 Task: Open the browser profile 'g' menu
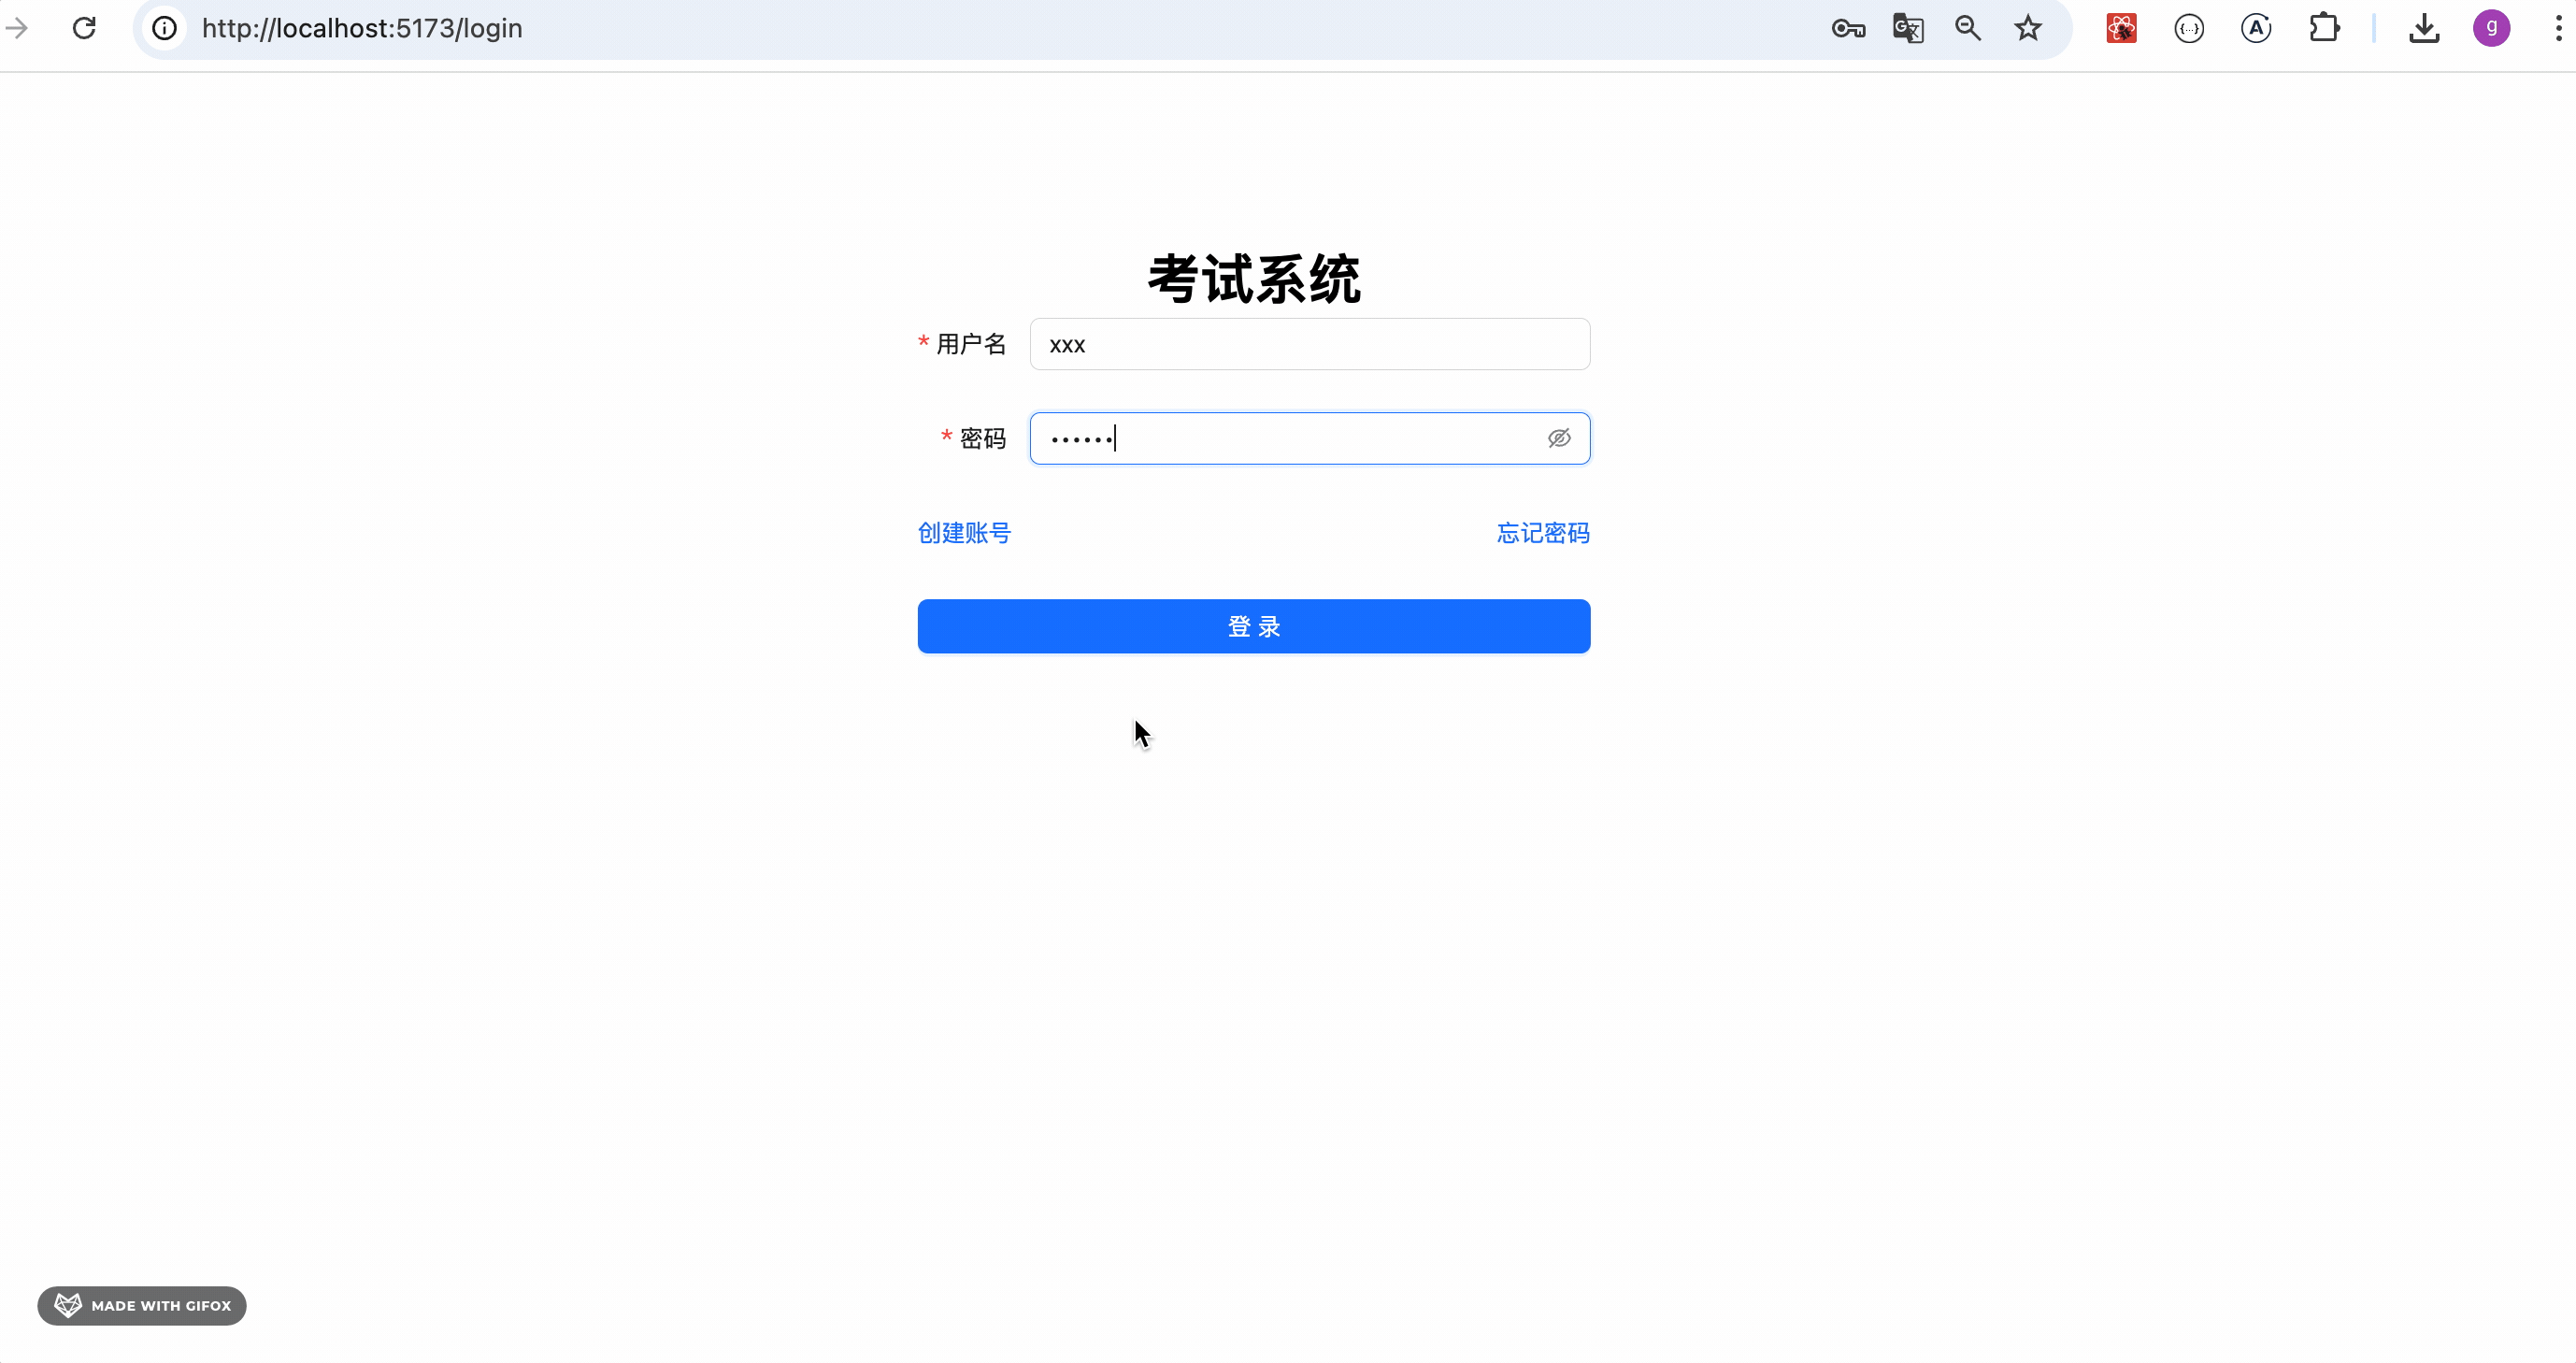2491,28
